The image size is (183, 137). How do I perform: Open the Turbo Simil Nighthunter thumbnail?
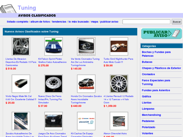(x=119, y=47)
